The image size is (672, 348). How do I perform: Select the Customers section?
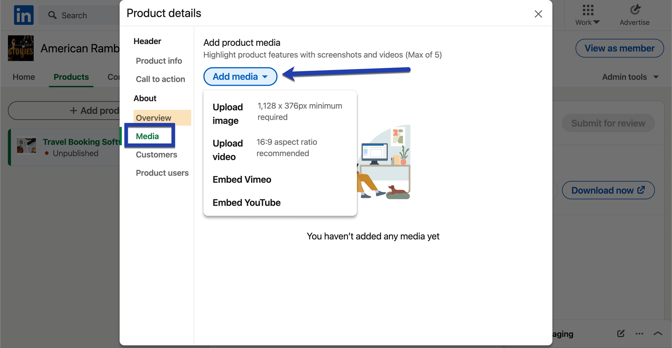click(x=156, y=154)
